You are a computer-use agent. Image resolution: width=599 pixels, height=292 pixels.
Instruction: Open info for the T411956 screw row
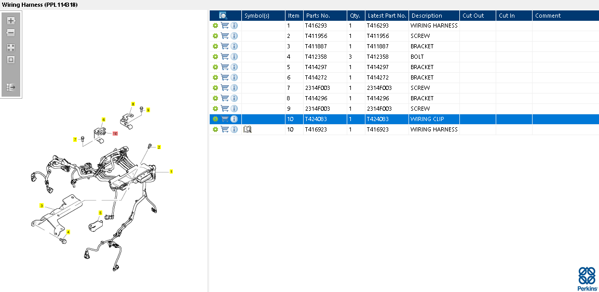point(234,36)
